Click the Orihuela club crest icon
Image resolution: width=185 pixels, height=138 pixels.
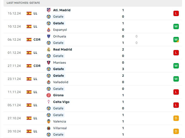[x=49, y=36]
